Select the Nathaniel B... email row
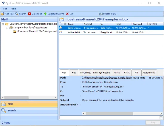 111,32
